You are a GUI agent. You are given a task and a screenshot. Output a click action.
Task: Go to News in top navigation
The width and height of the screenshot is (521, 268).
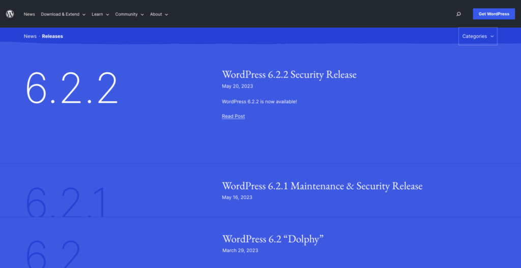tap(29, 14)
